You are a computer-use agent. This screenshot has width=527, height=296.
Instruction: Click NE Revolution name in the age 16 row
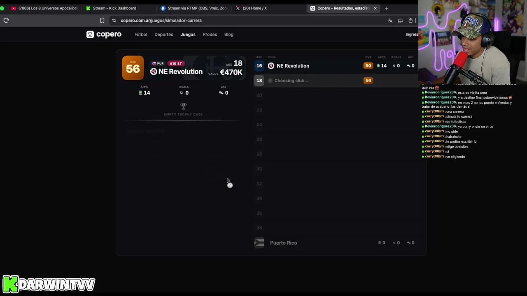pyautogui.click(x=293, y=66)
